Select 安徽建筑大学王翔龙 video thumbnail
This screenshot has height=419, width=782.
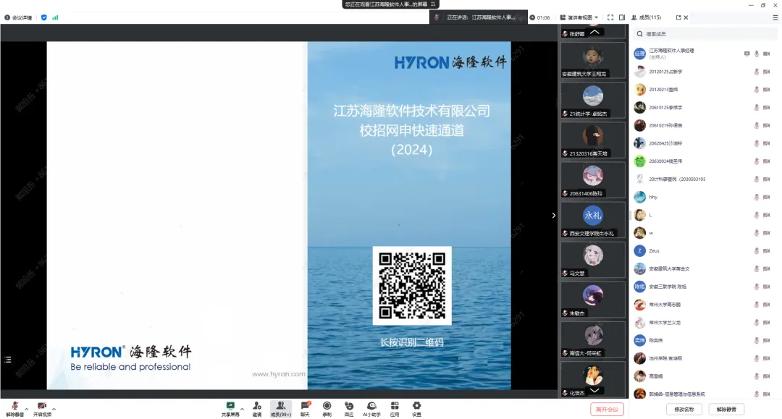[x=593, y=60]
